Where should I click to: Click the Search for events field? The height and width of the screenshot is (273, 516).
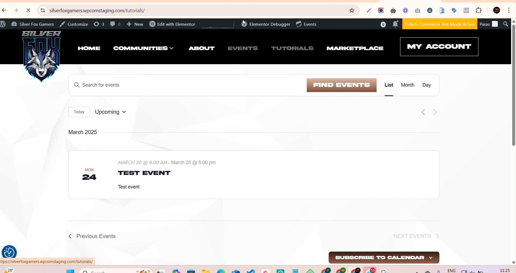(190, 85)
